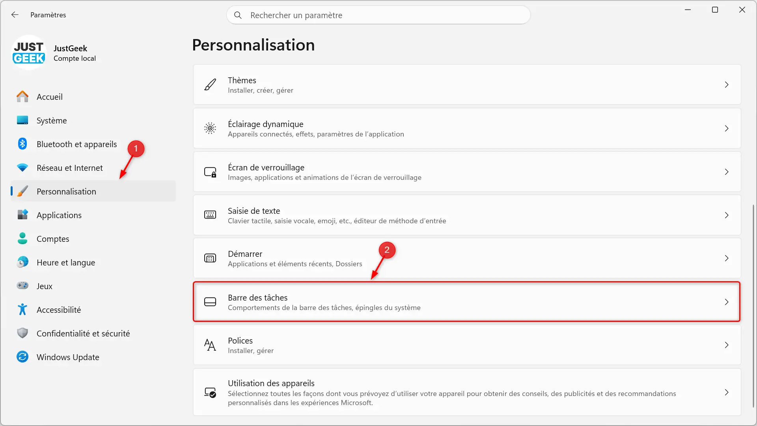Open Jeux section
The height and width of the screenshot is (426, 757).
pos(93,286)
